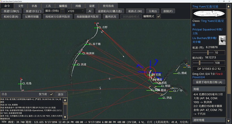Open the Pricipal Squadron/本隊 link

click(207, 32)
